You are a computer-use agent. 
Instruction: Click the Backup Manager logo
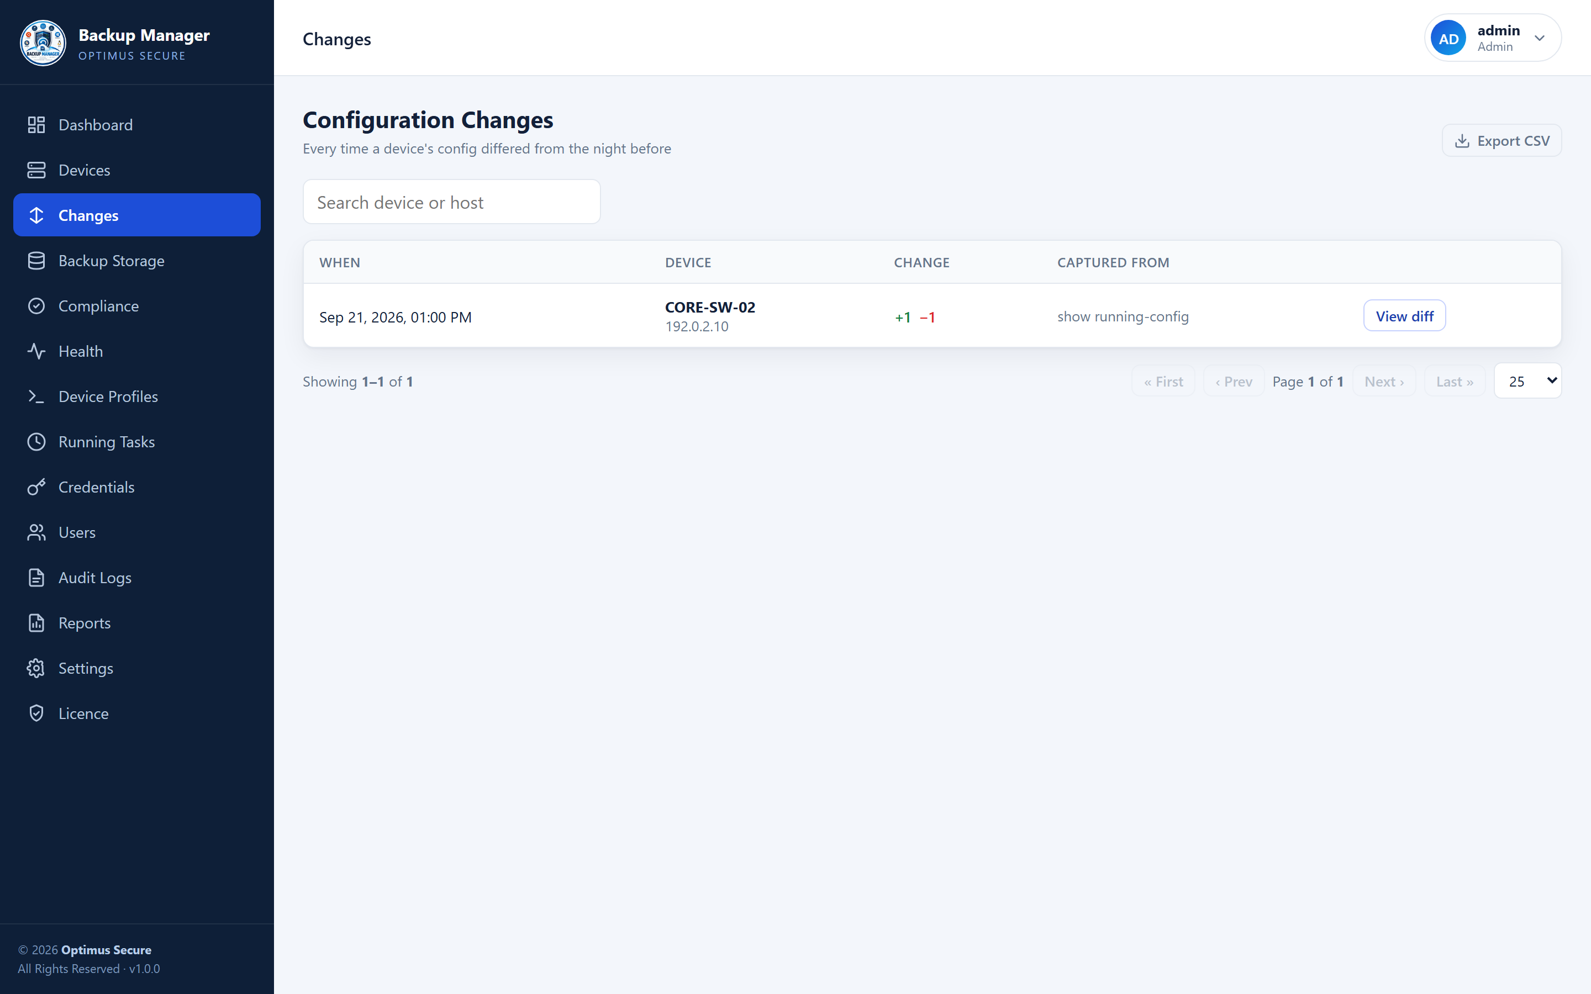(x=43, y=43)
